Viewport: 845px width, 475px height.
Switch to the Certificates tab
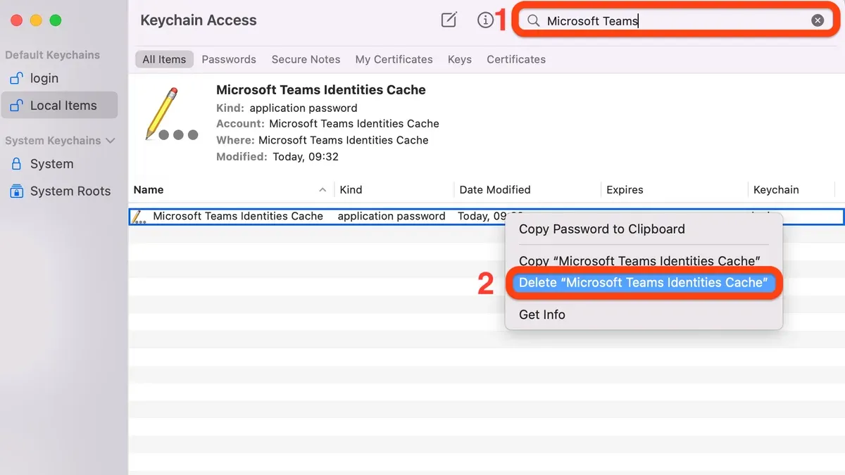[x=516, y=59]
